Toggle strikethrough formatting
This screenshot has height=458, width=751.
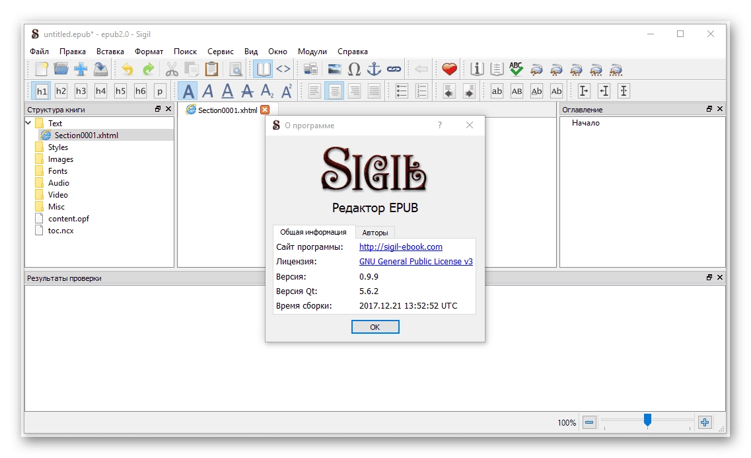(247, 91)
